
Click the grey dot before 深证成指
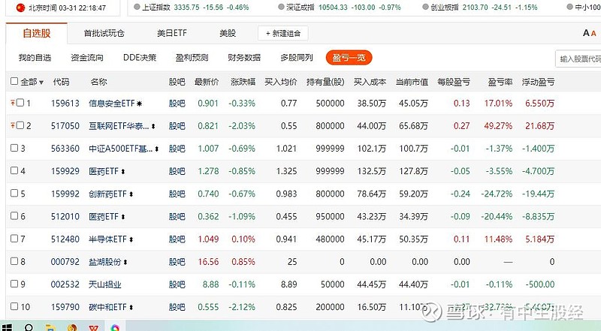281,7
